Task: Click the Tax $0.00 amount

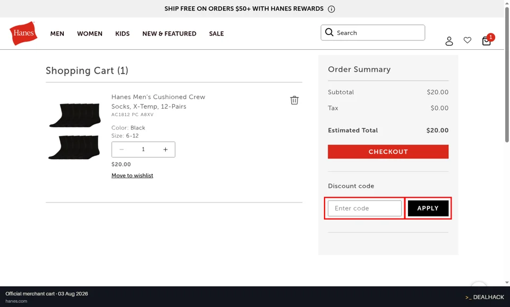Action: pyautogui.click(x=439, y=108)
